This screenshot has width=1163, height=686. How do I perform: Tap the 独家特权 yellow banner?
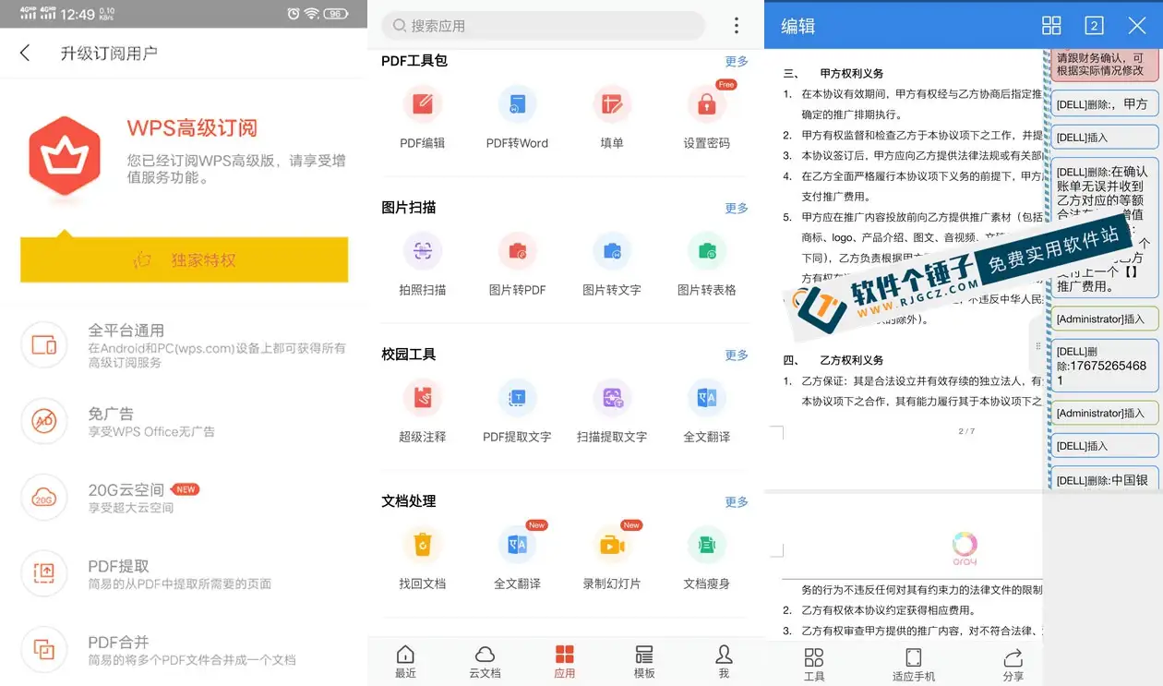coord(184,259)
